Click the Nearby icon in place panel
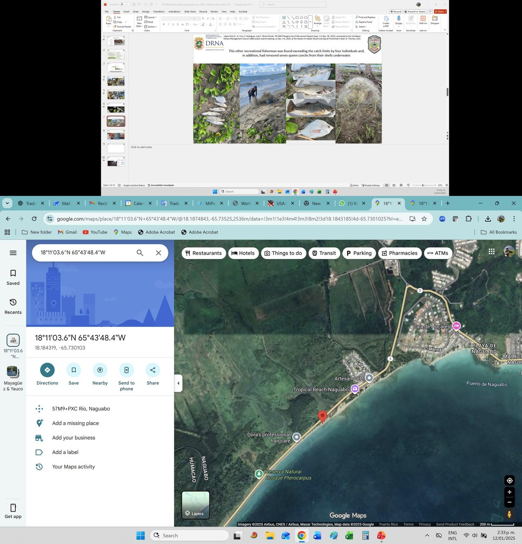Viewport: 522px width, 544px height. point(100,370)
